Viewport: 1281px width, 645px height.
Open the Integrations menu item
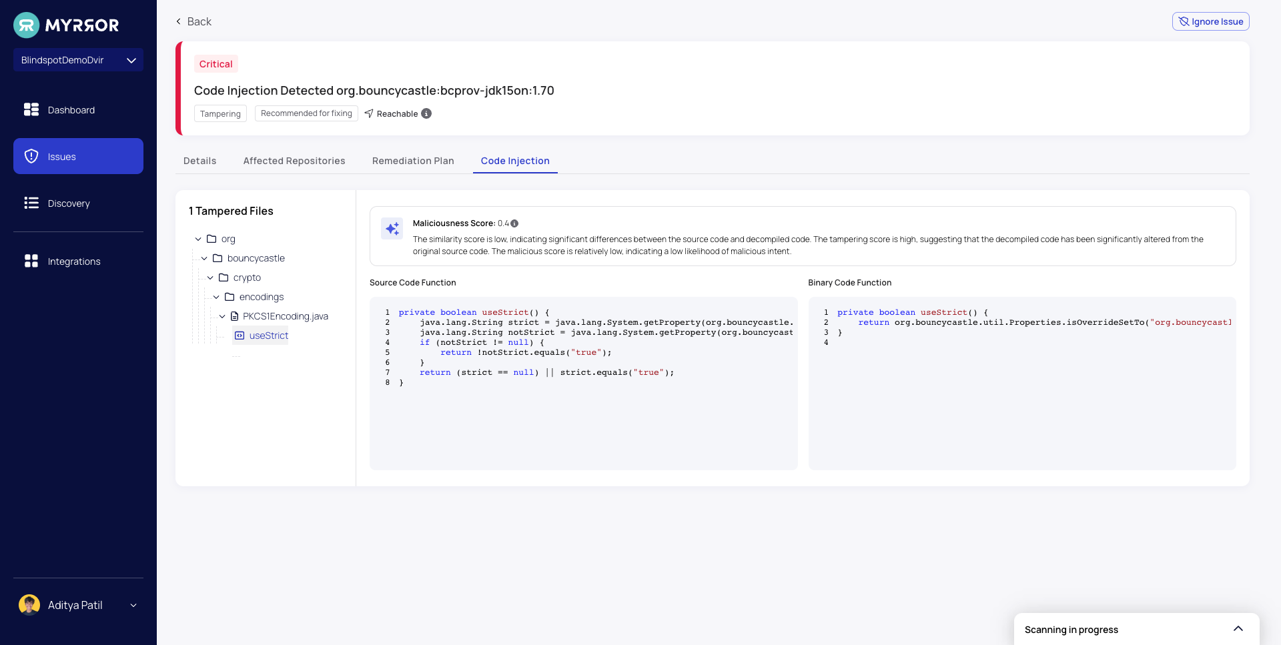pyautogui.click(x=78, y=261)
